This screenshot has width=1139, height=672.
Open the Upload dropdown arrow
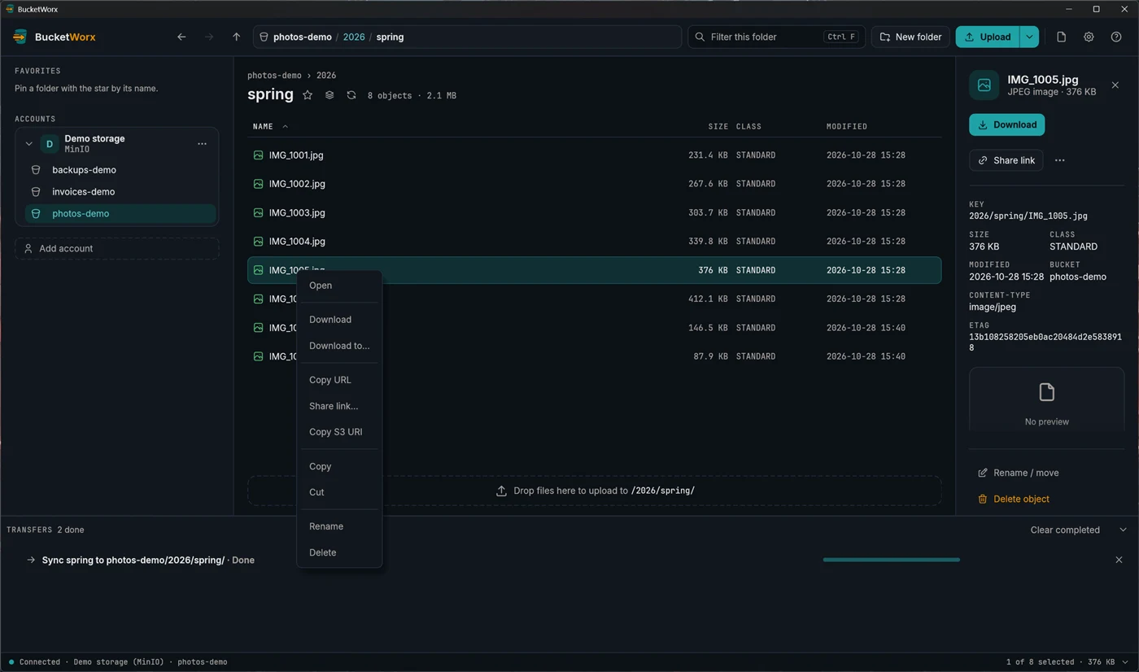pyautogui.click(x=1029, y=37)
